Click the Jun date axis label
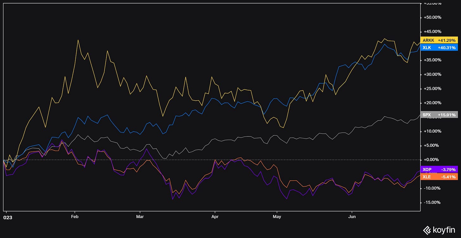Viewport: 461px width, 238px height. [352, 217]
